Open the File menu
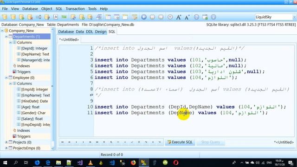This screenshot has height=167, width=297. pos(5,9)
